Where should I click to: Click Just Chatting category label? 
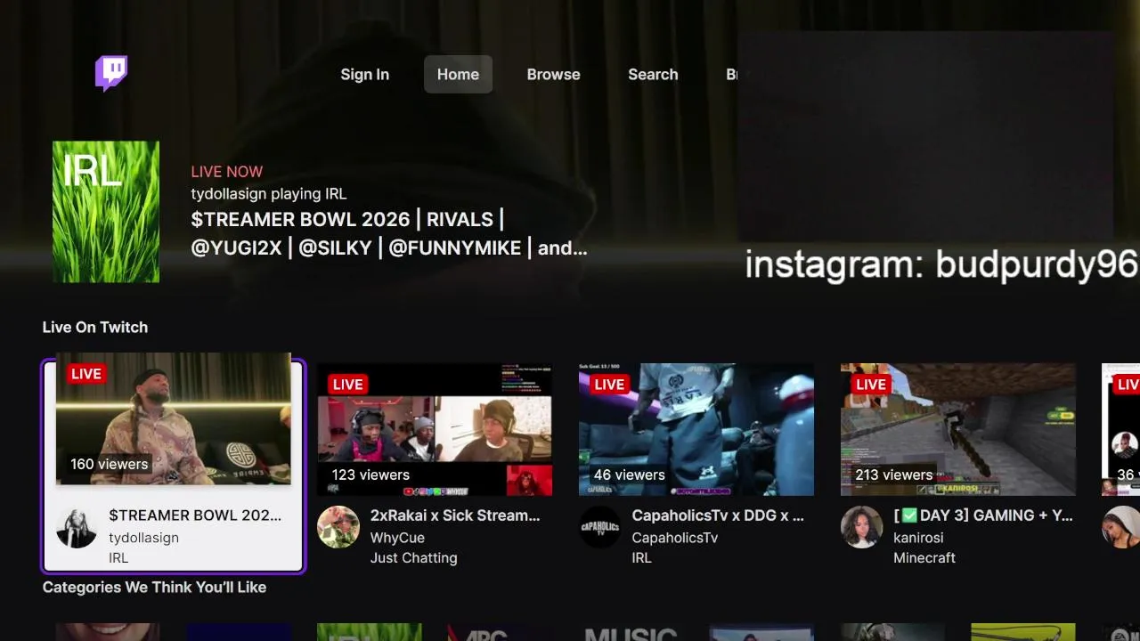[413, 558]
